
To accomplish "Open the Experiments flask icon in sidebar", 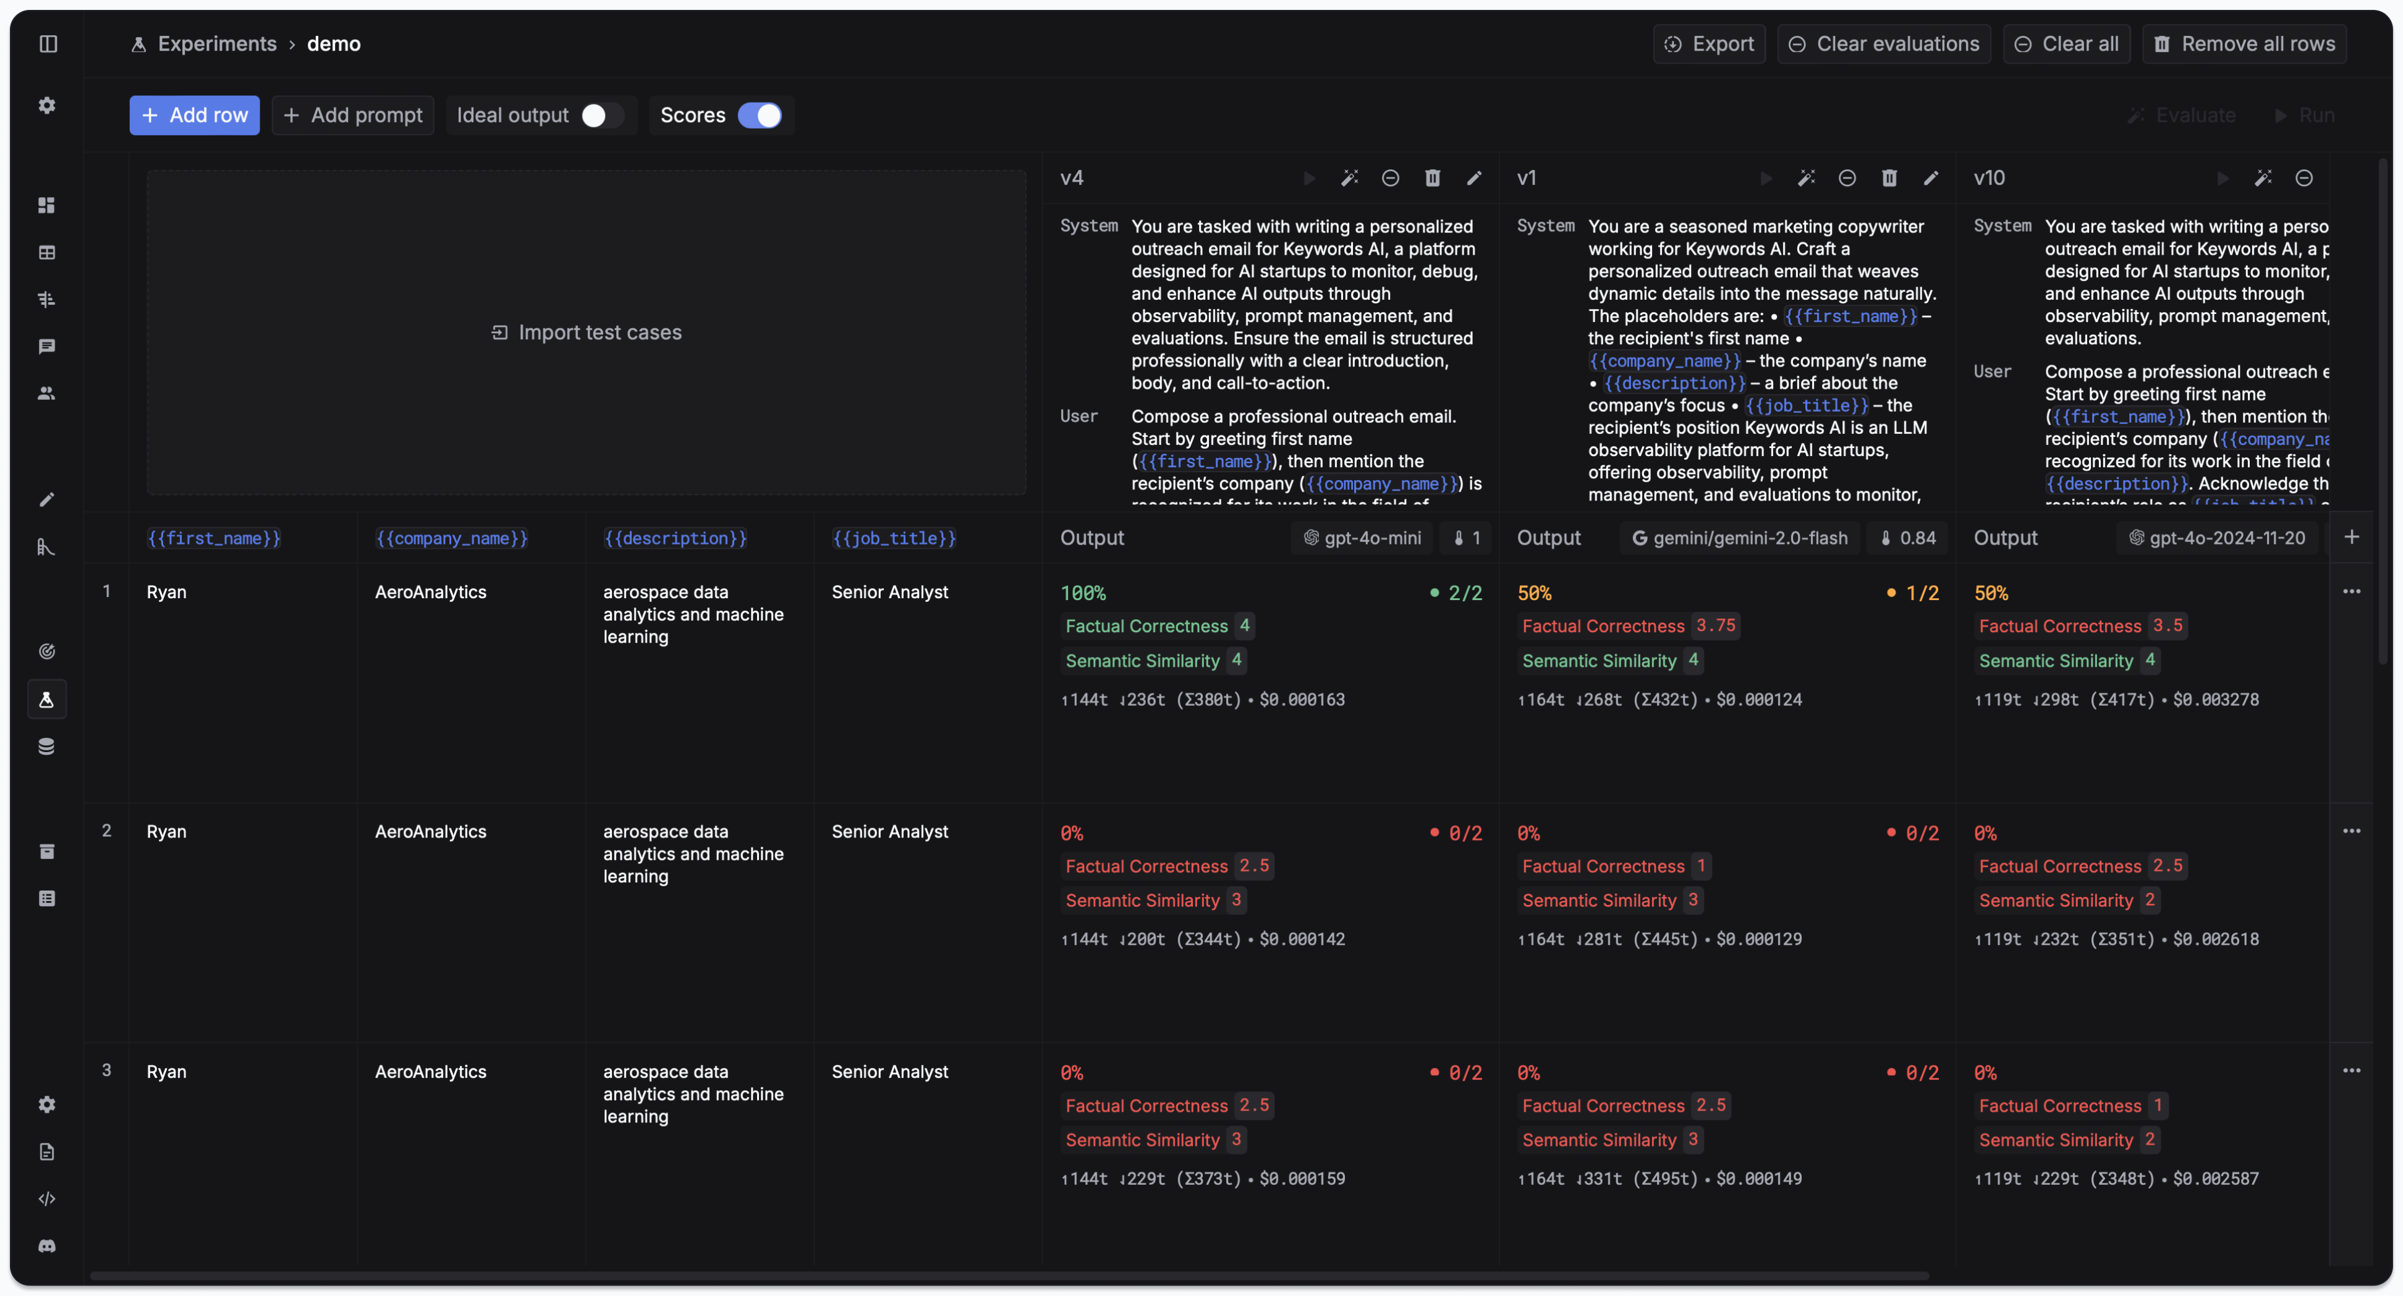I will (x=46, y=699).
